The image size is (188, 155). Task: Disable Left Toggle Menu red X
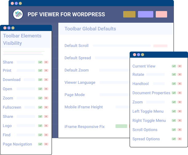pos(180,111)
